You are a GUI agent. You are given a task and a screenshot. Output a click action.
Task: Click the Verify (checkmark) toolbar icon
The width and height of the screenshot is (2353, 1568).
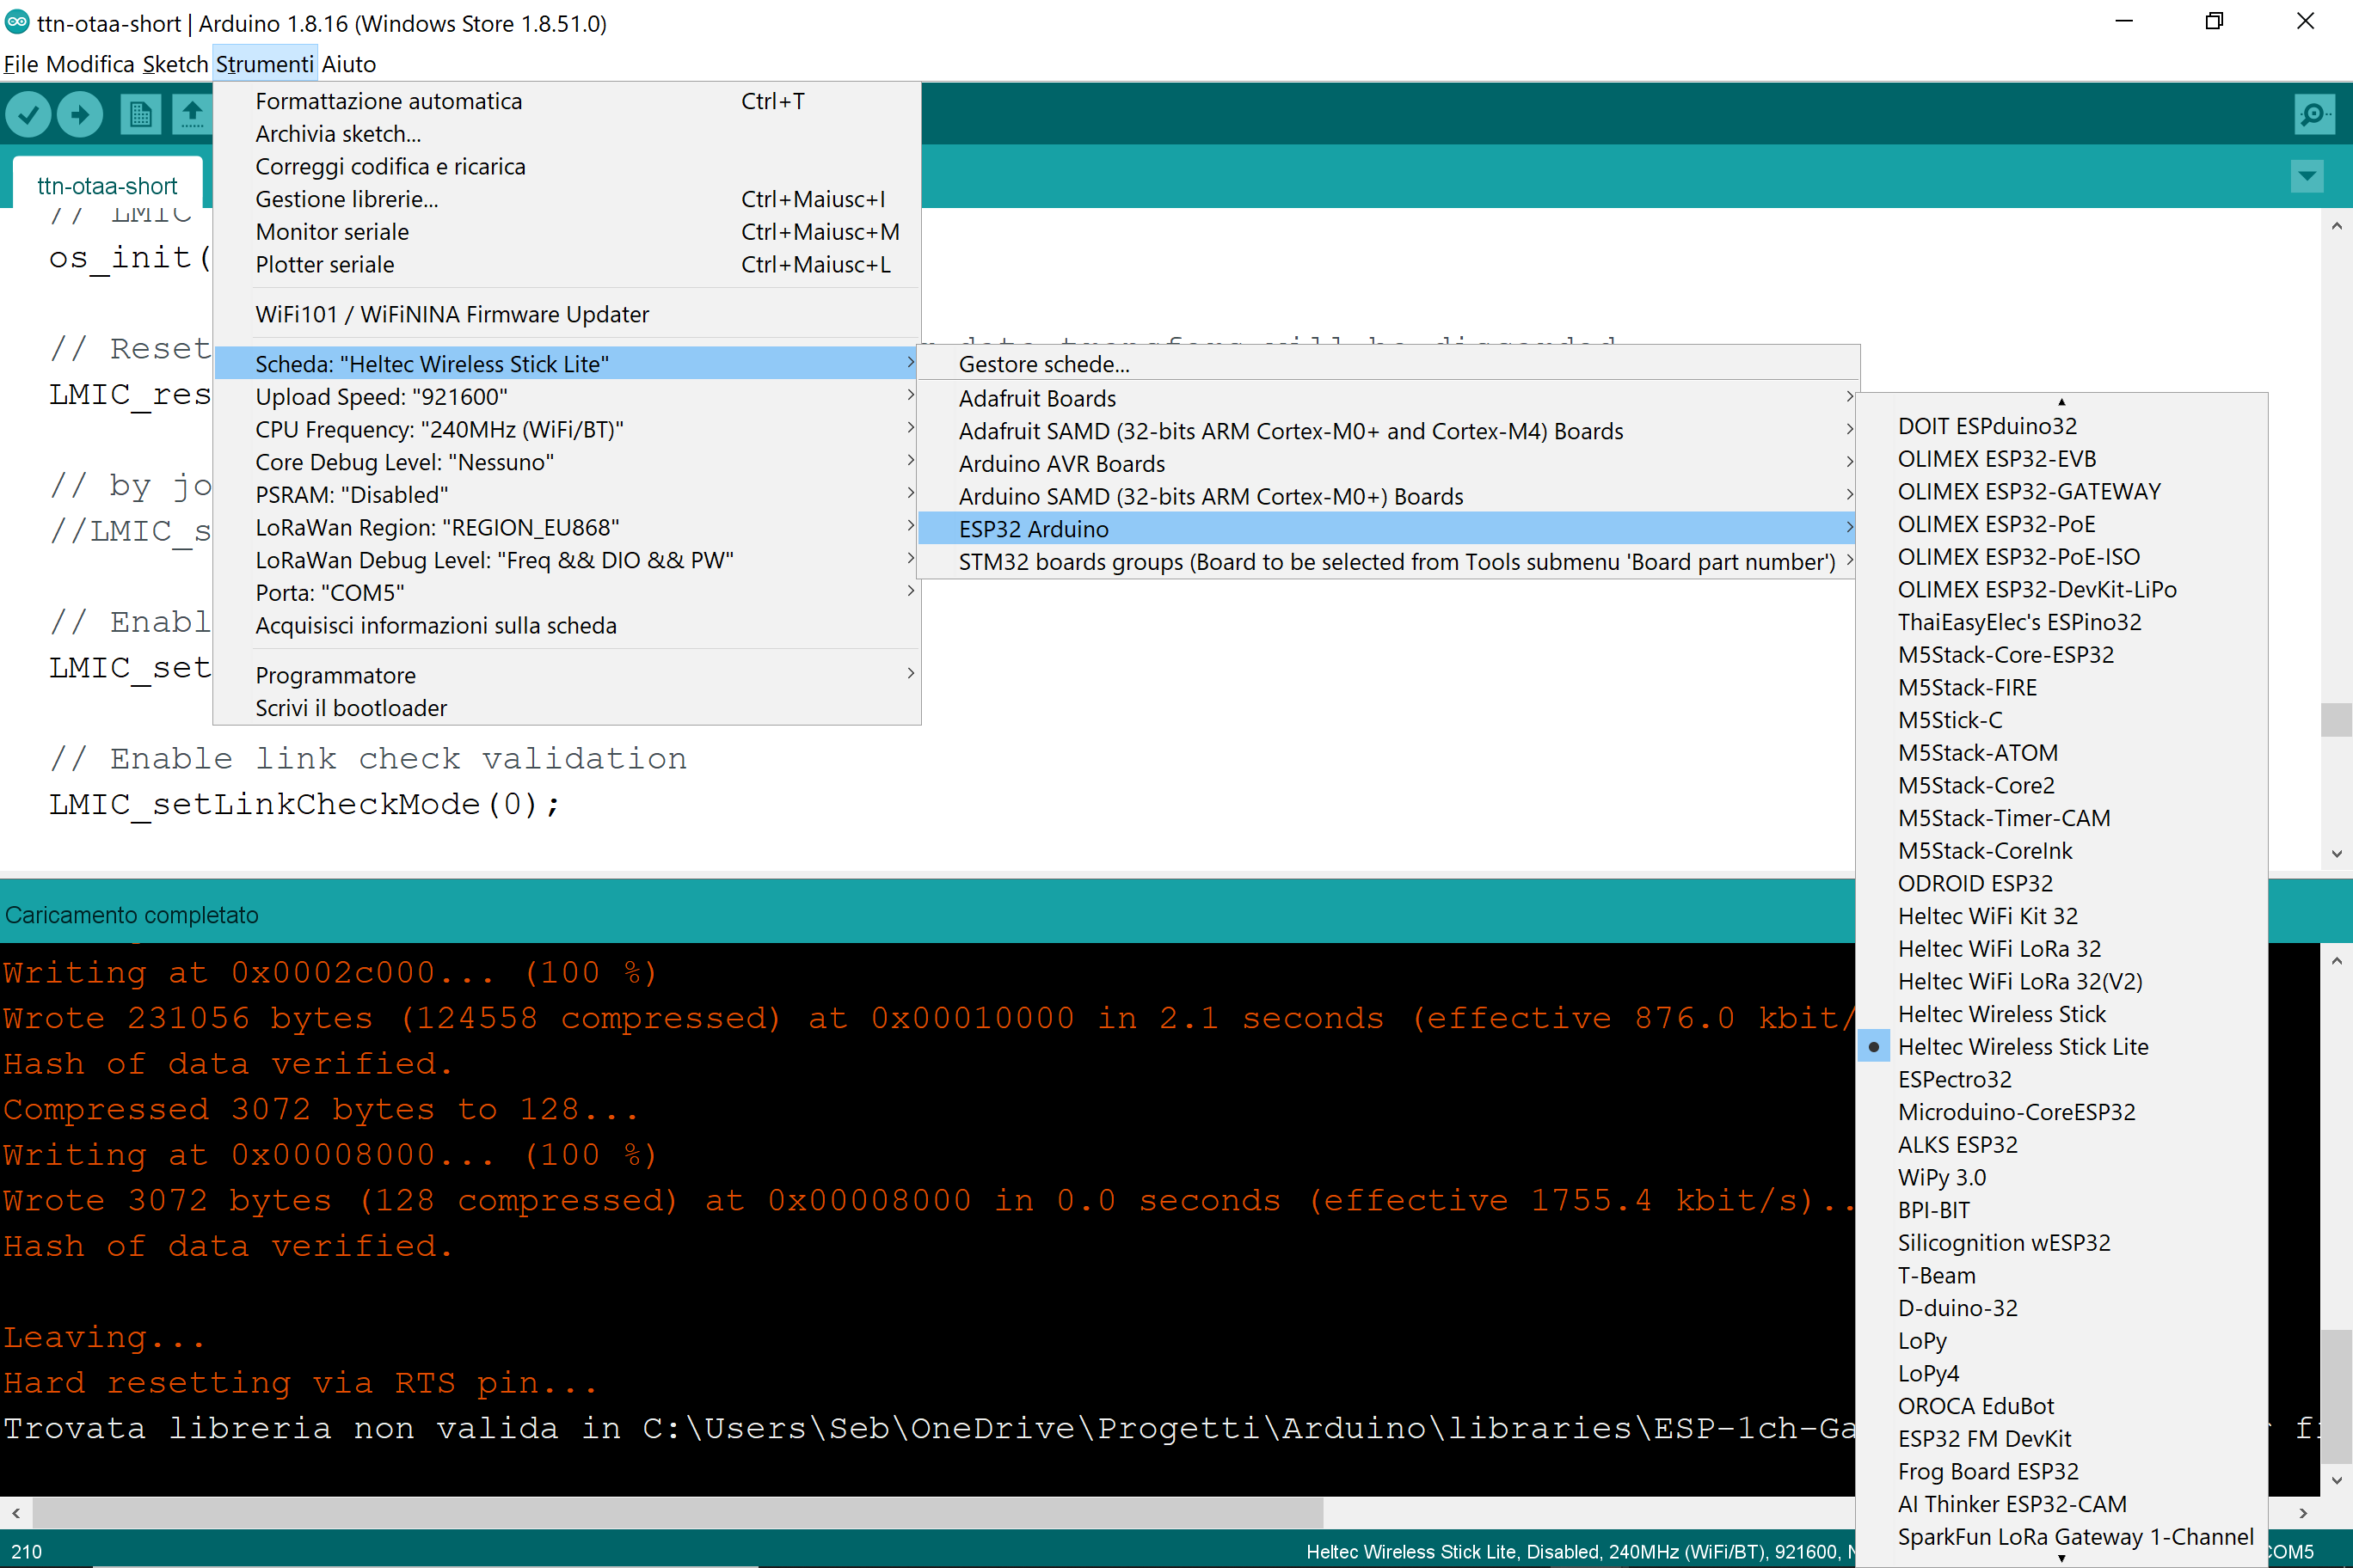[x=29, y=114]
